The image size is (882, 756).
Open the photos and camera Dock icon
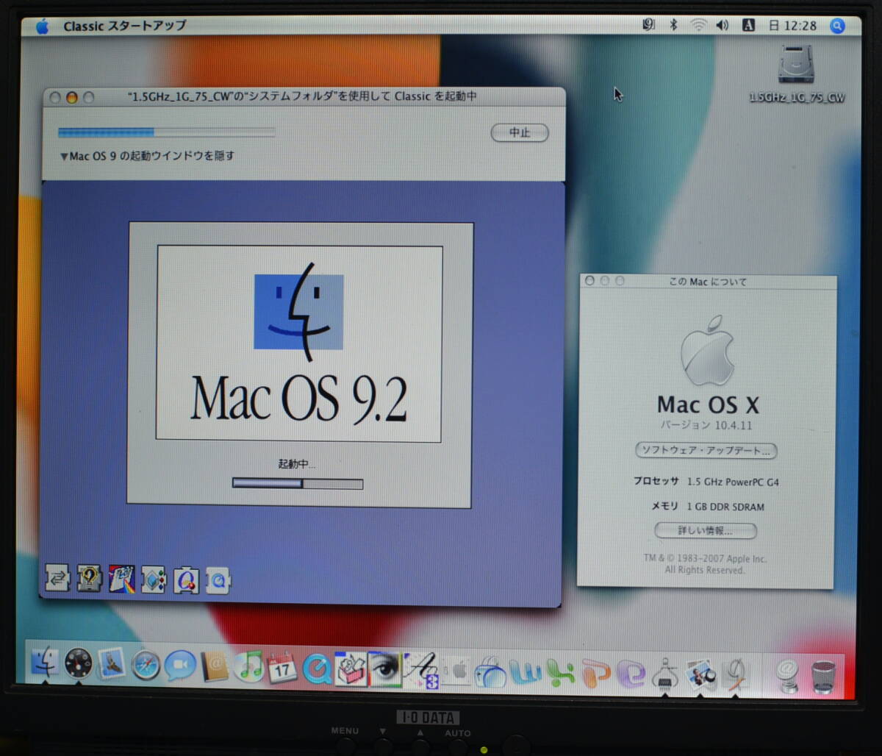click(x=700, y=674)
